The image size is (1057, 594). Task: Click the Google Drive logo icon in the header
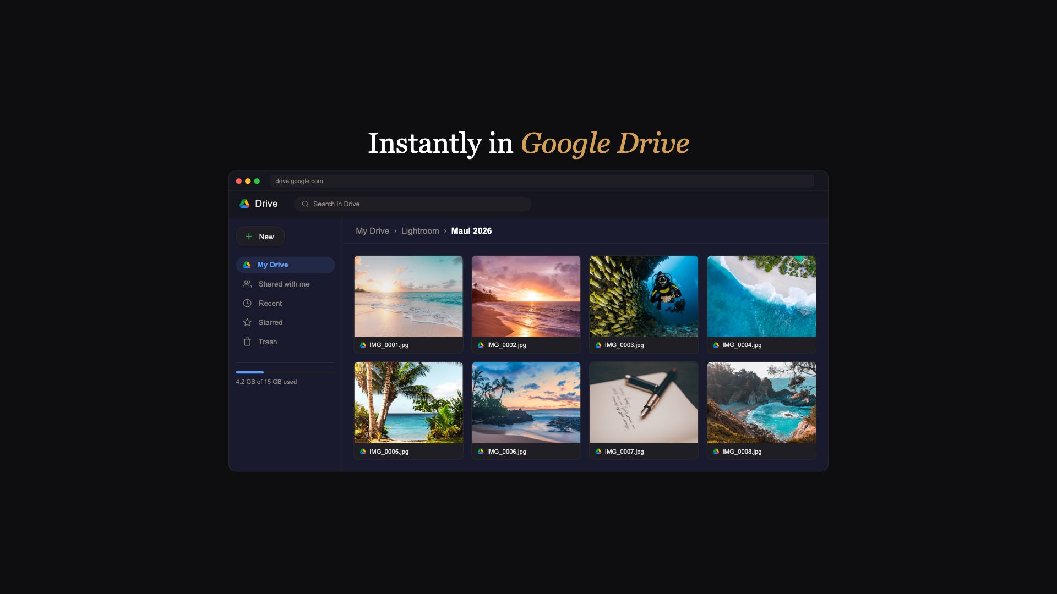(x=244, y=204)
